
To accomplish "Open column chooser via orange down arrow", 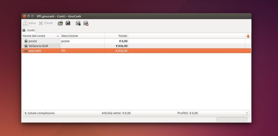I will tap(248, 36).
